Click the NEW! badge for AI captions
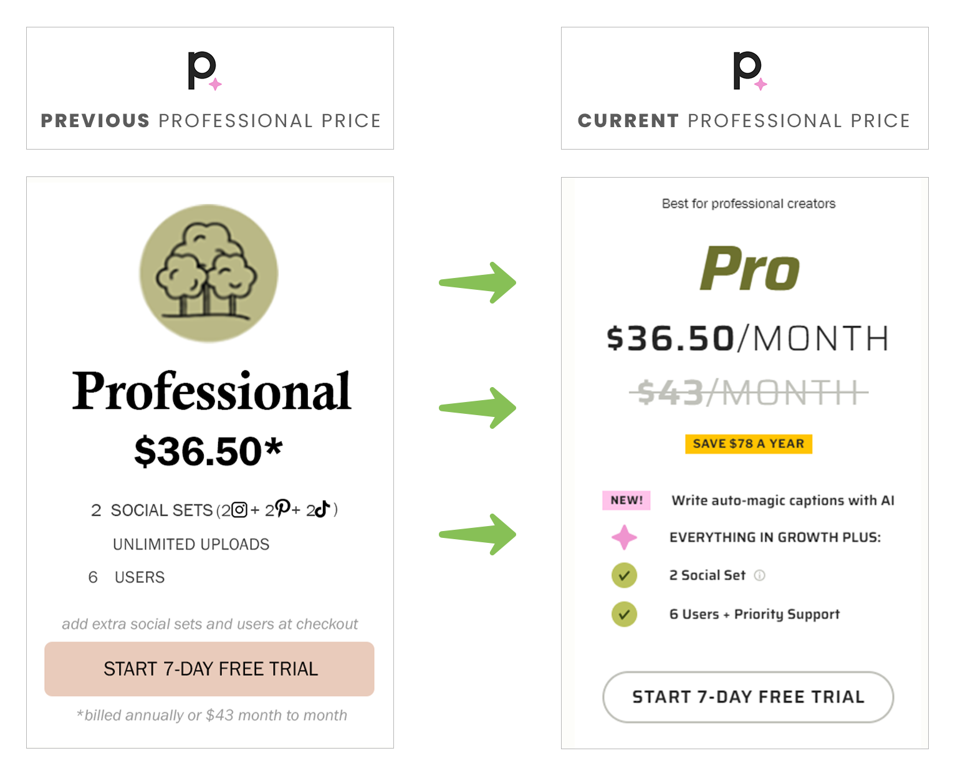This screenshot has height=776, width=955. [626, 500]
